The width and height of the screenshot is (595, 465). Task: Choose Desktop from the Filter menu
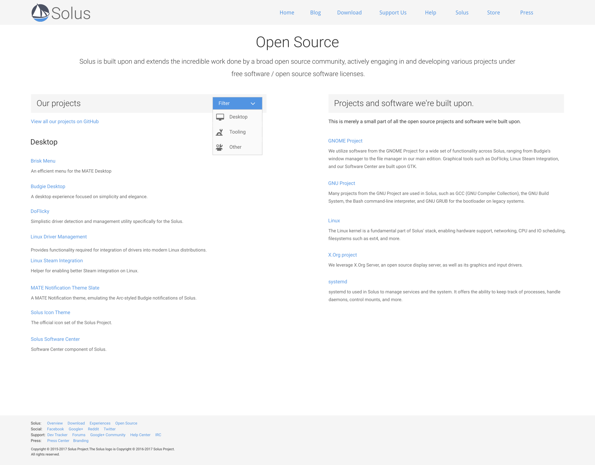(237, 117)
